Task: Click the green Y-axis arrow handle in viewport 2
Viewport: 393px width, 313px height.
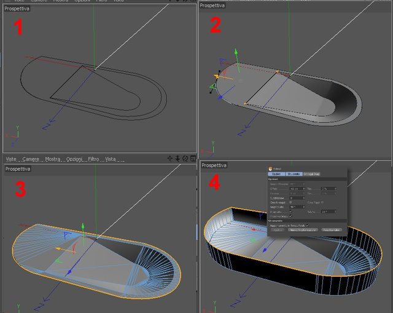Action: pyautogui.click(x=236, y=52)
